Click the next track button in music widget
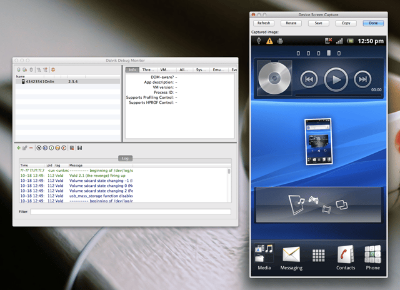Viewport: 400px width, 290px height. [x=362, y=79]
